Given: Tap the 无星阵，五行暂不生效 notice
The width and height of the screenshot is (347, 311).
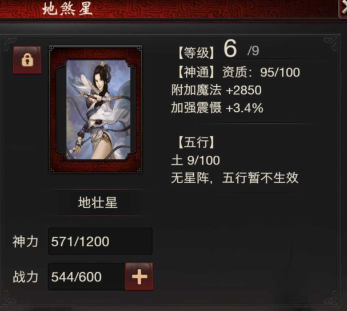Looking at the screenshot, I should [x=235, y=178].
